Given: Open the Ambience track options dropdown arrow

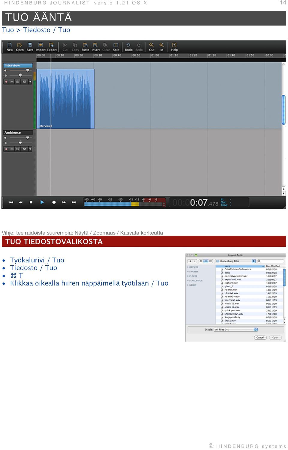Looking at the screenshot, I should coord(30,149).
